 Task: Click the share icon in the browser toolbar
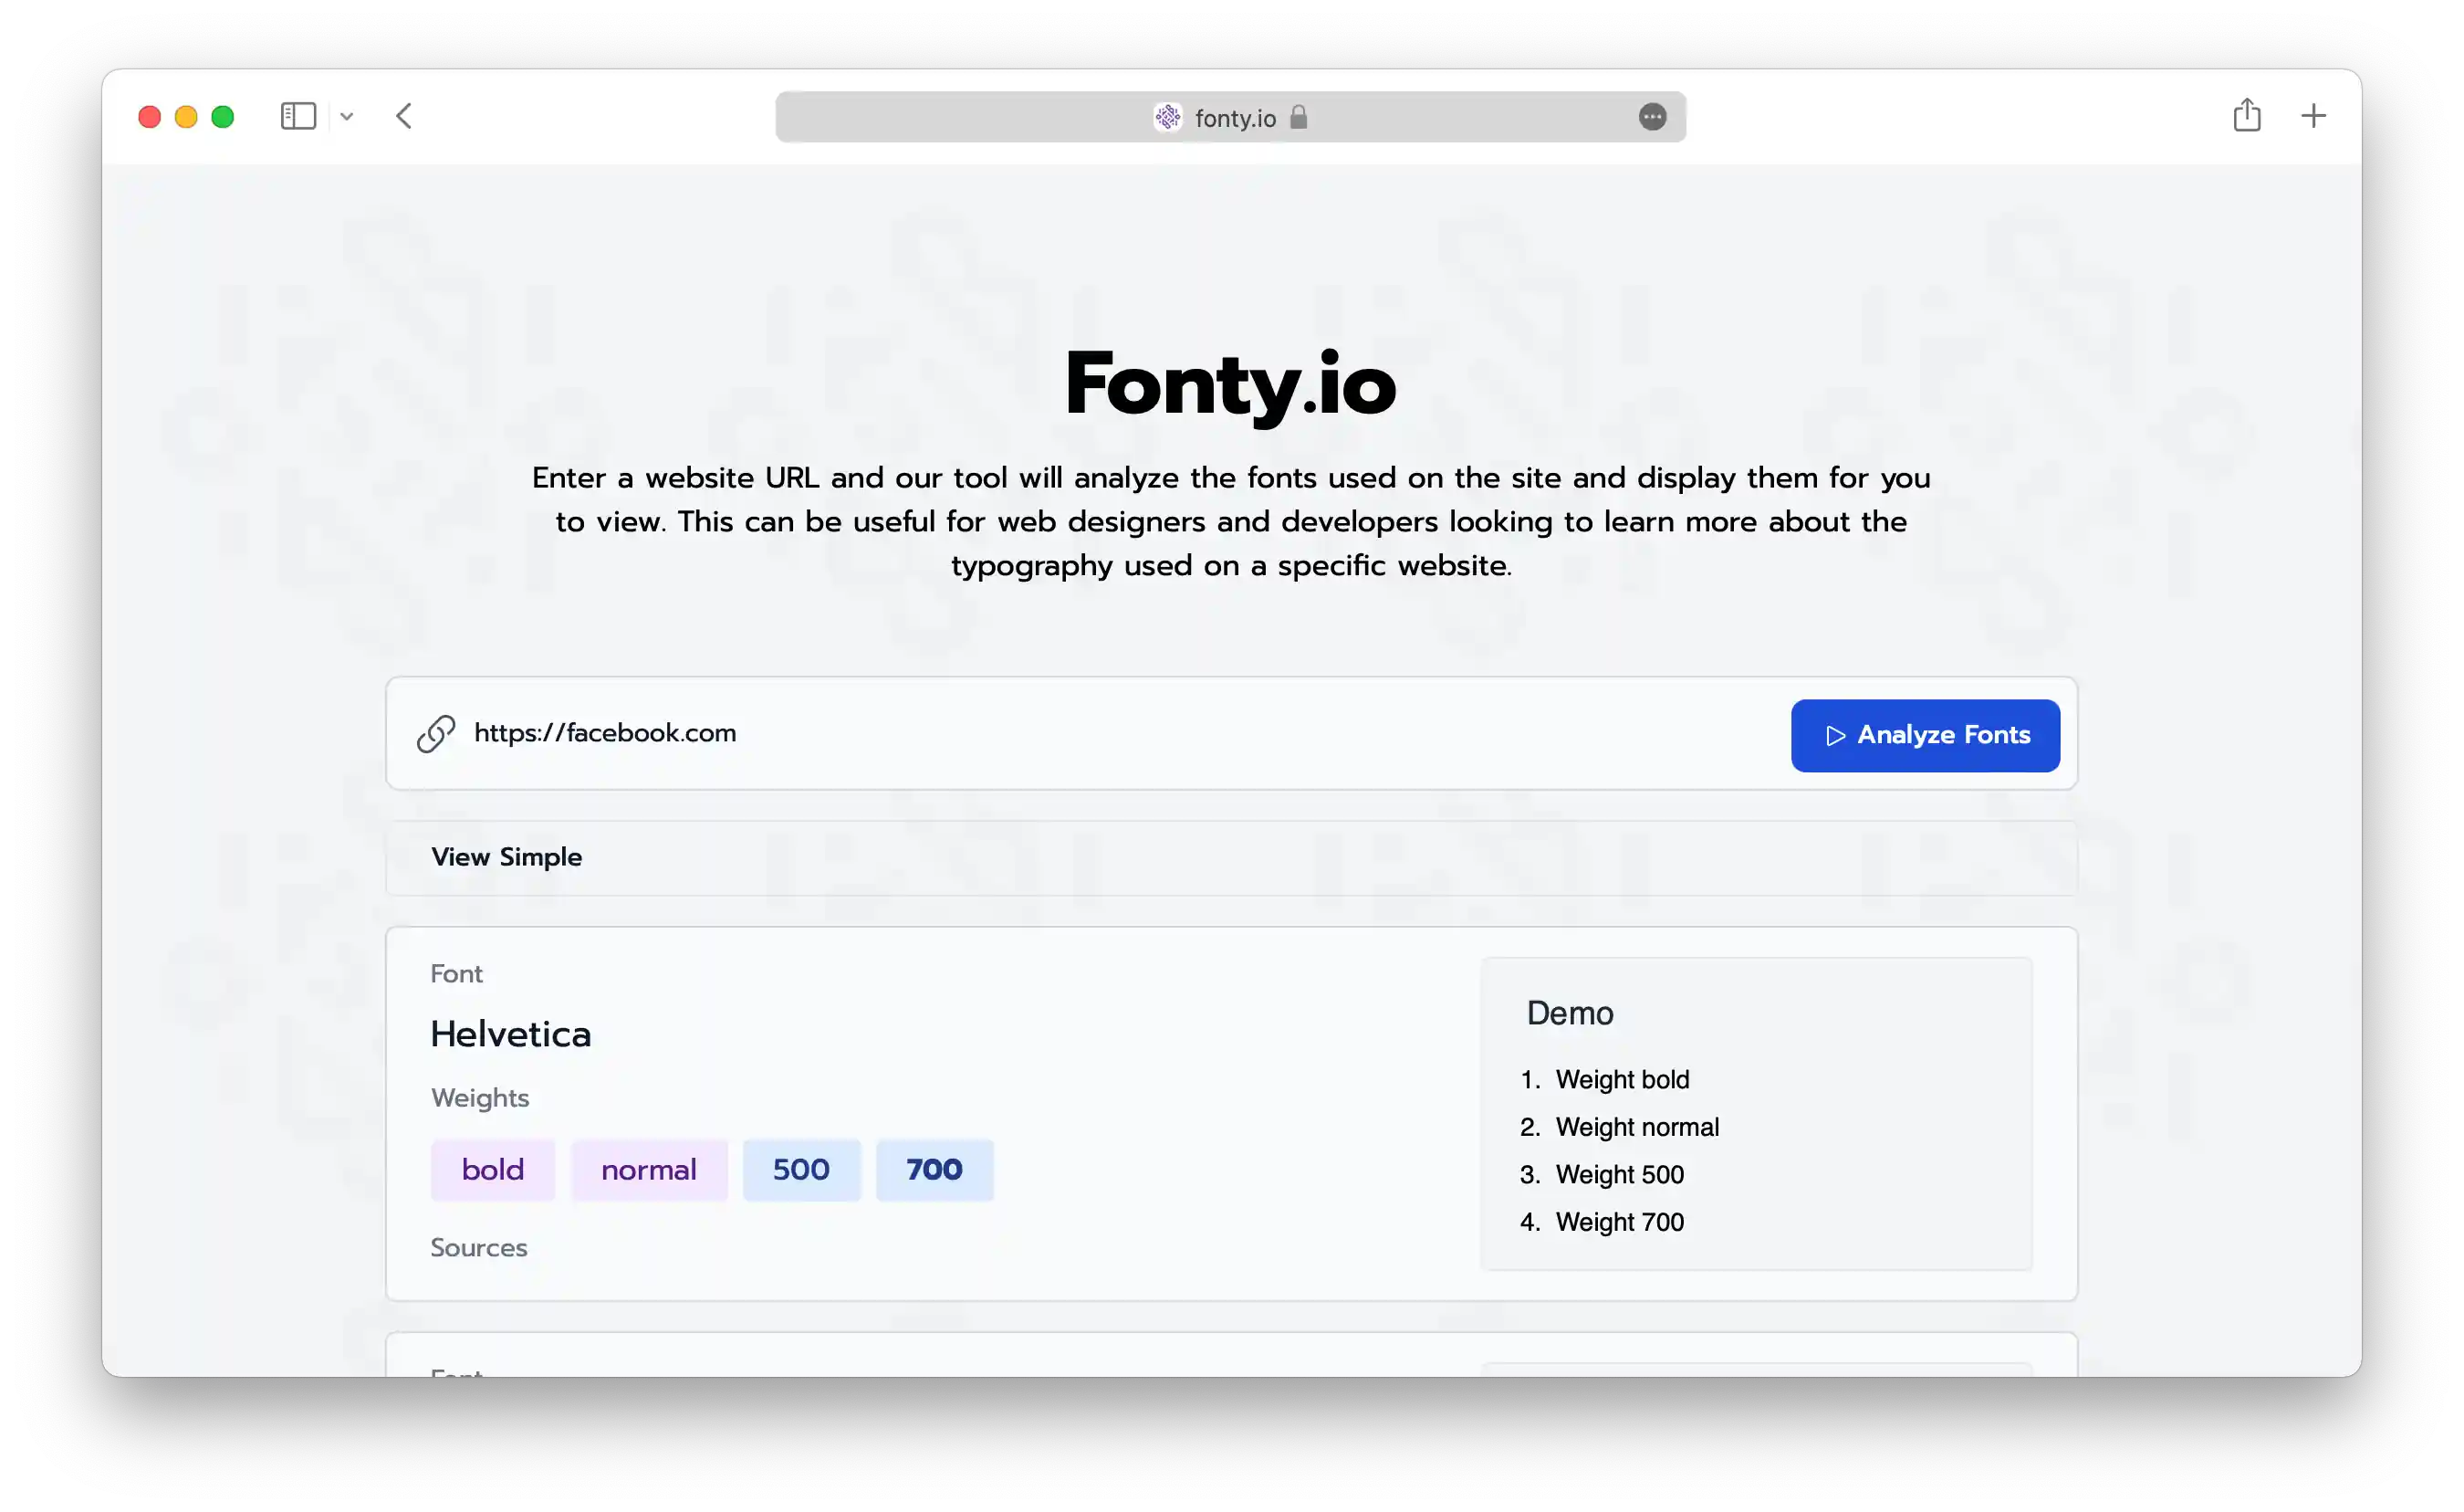(2248, 116)
